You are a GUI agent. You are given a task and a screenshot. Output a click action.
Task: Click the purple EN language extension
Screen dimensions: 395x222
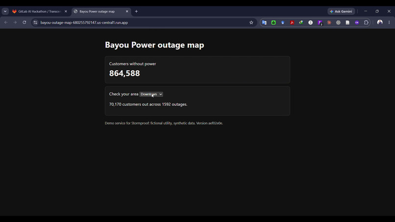pos(357,23)
